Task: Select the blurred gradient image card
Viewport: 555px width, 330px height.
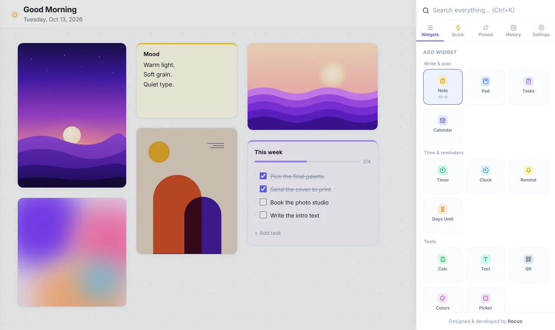Action: 72,252
